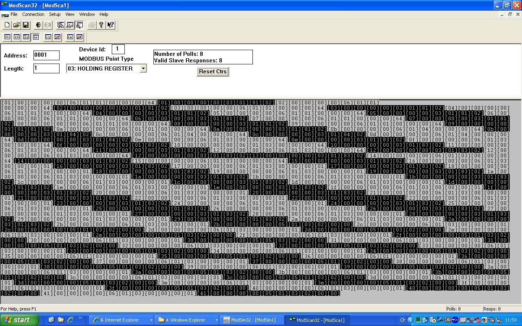Launch Internet Explorer from Quick Launch

(x=70, y=320)
